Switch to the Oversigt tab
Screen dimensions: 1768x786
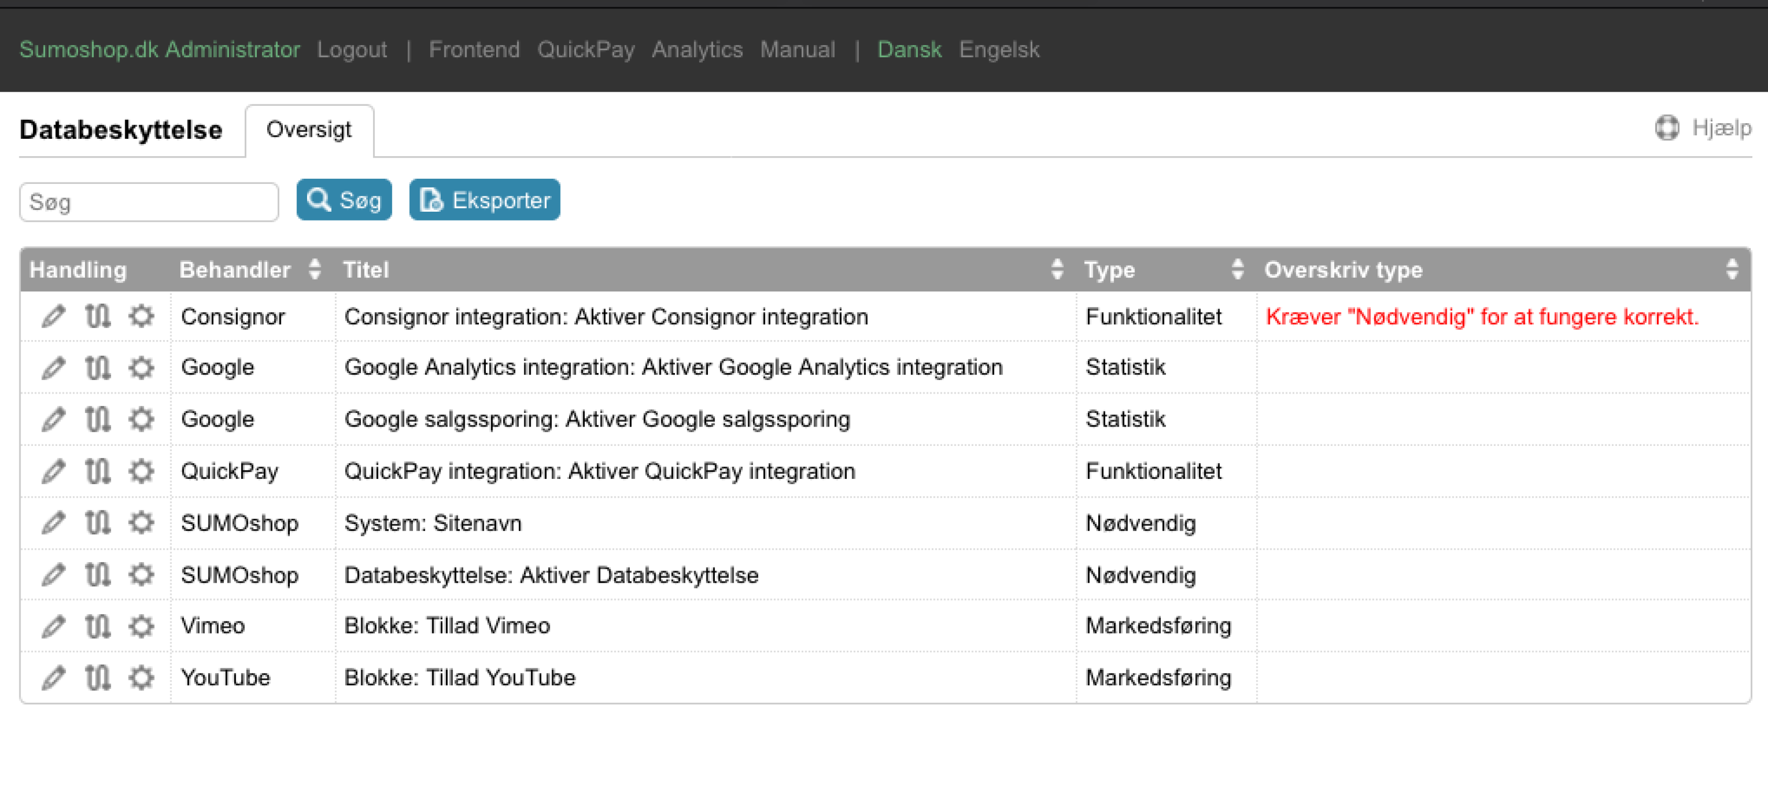coord(310,130)
